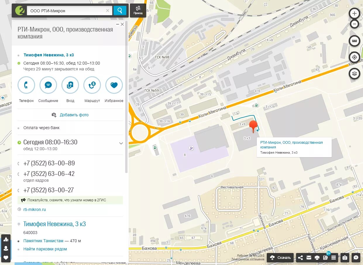
Task: Click the Лицензионное соглашение link on map
Action: (x=248, y=259)
